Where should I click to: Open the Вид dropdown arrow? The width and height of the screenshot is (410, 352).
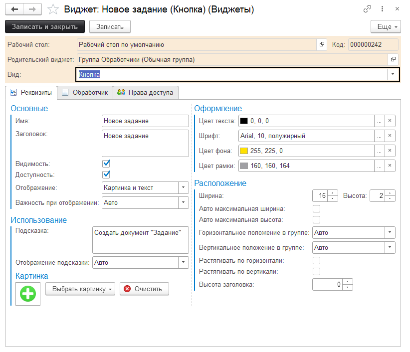pyautogui.click(x=393, y=74)
